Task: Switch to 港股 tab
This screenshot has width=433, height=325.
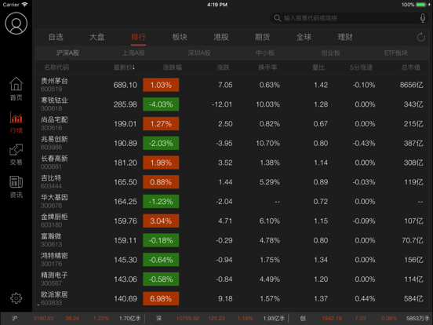Action: [221, 37]
